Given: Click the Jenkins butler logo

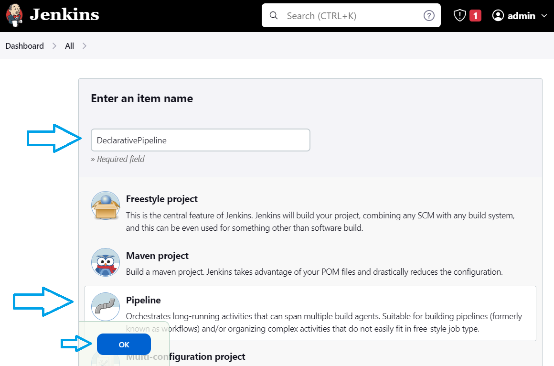Looking at the screenshot, I should point(14,15).
